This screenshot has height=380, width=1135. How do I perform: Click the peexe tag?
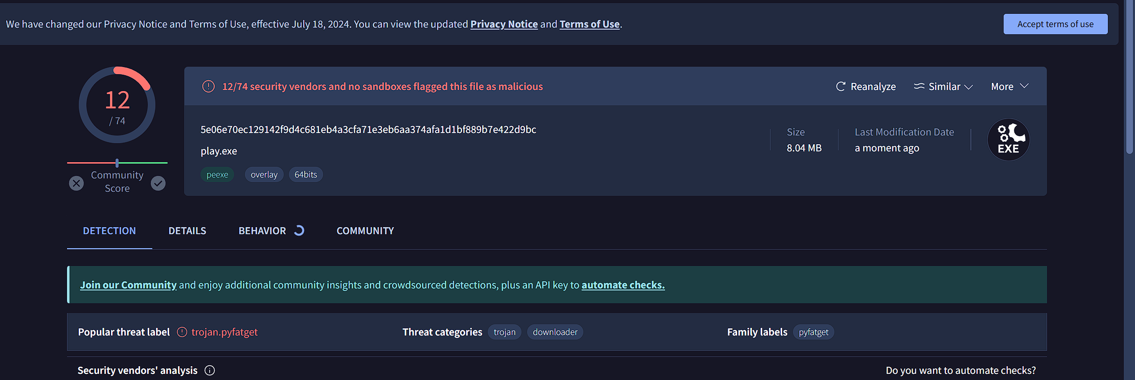(217, 174)
